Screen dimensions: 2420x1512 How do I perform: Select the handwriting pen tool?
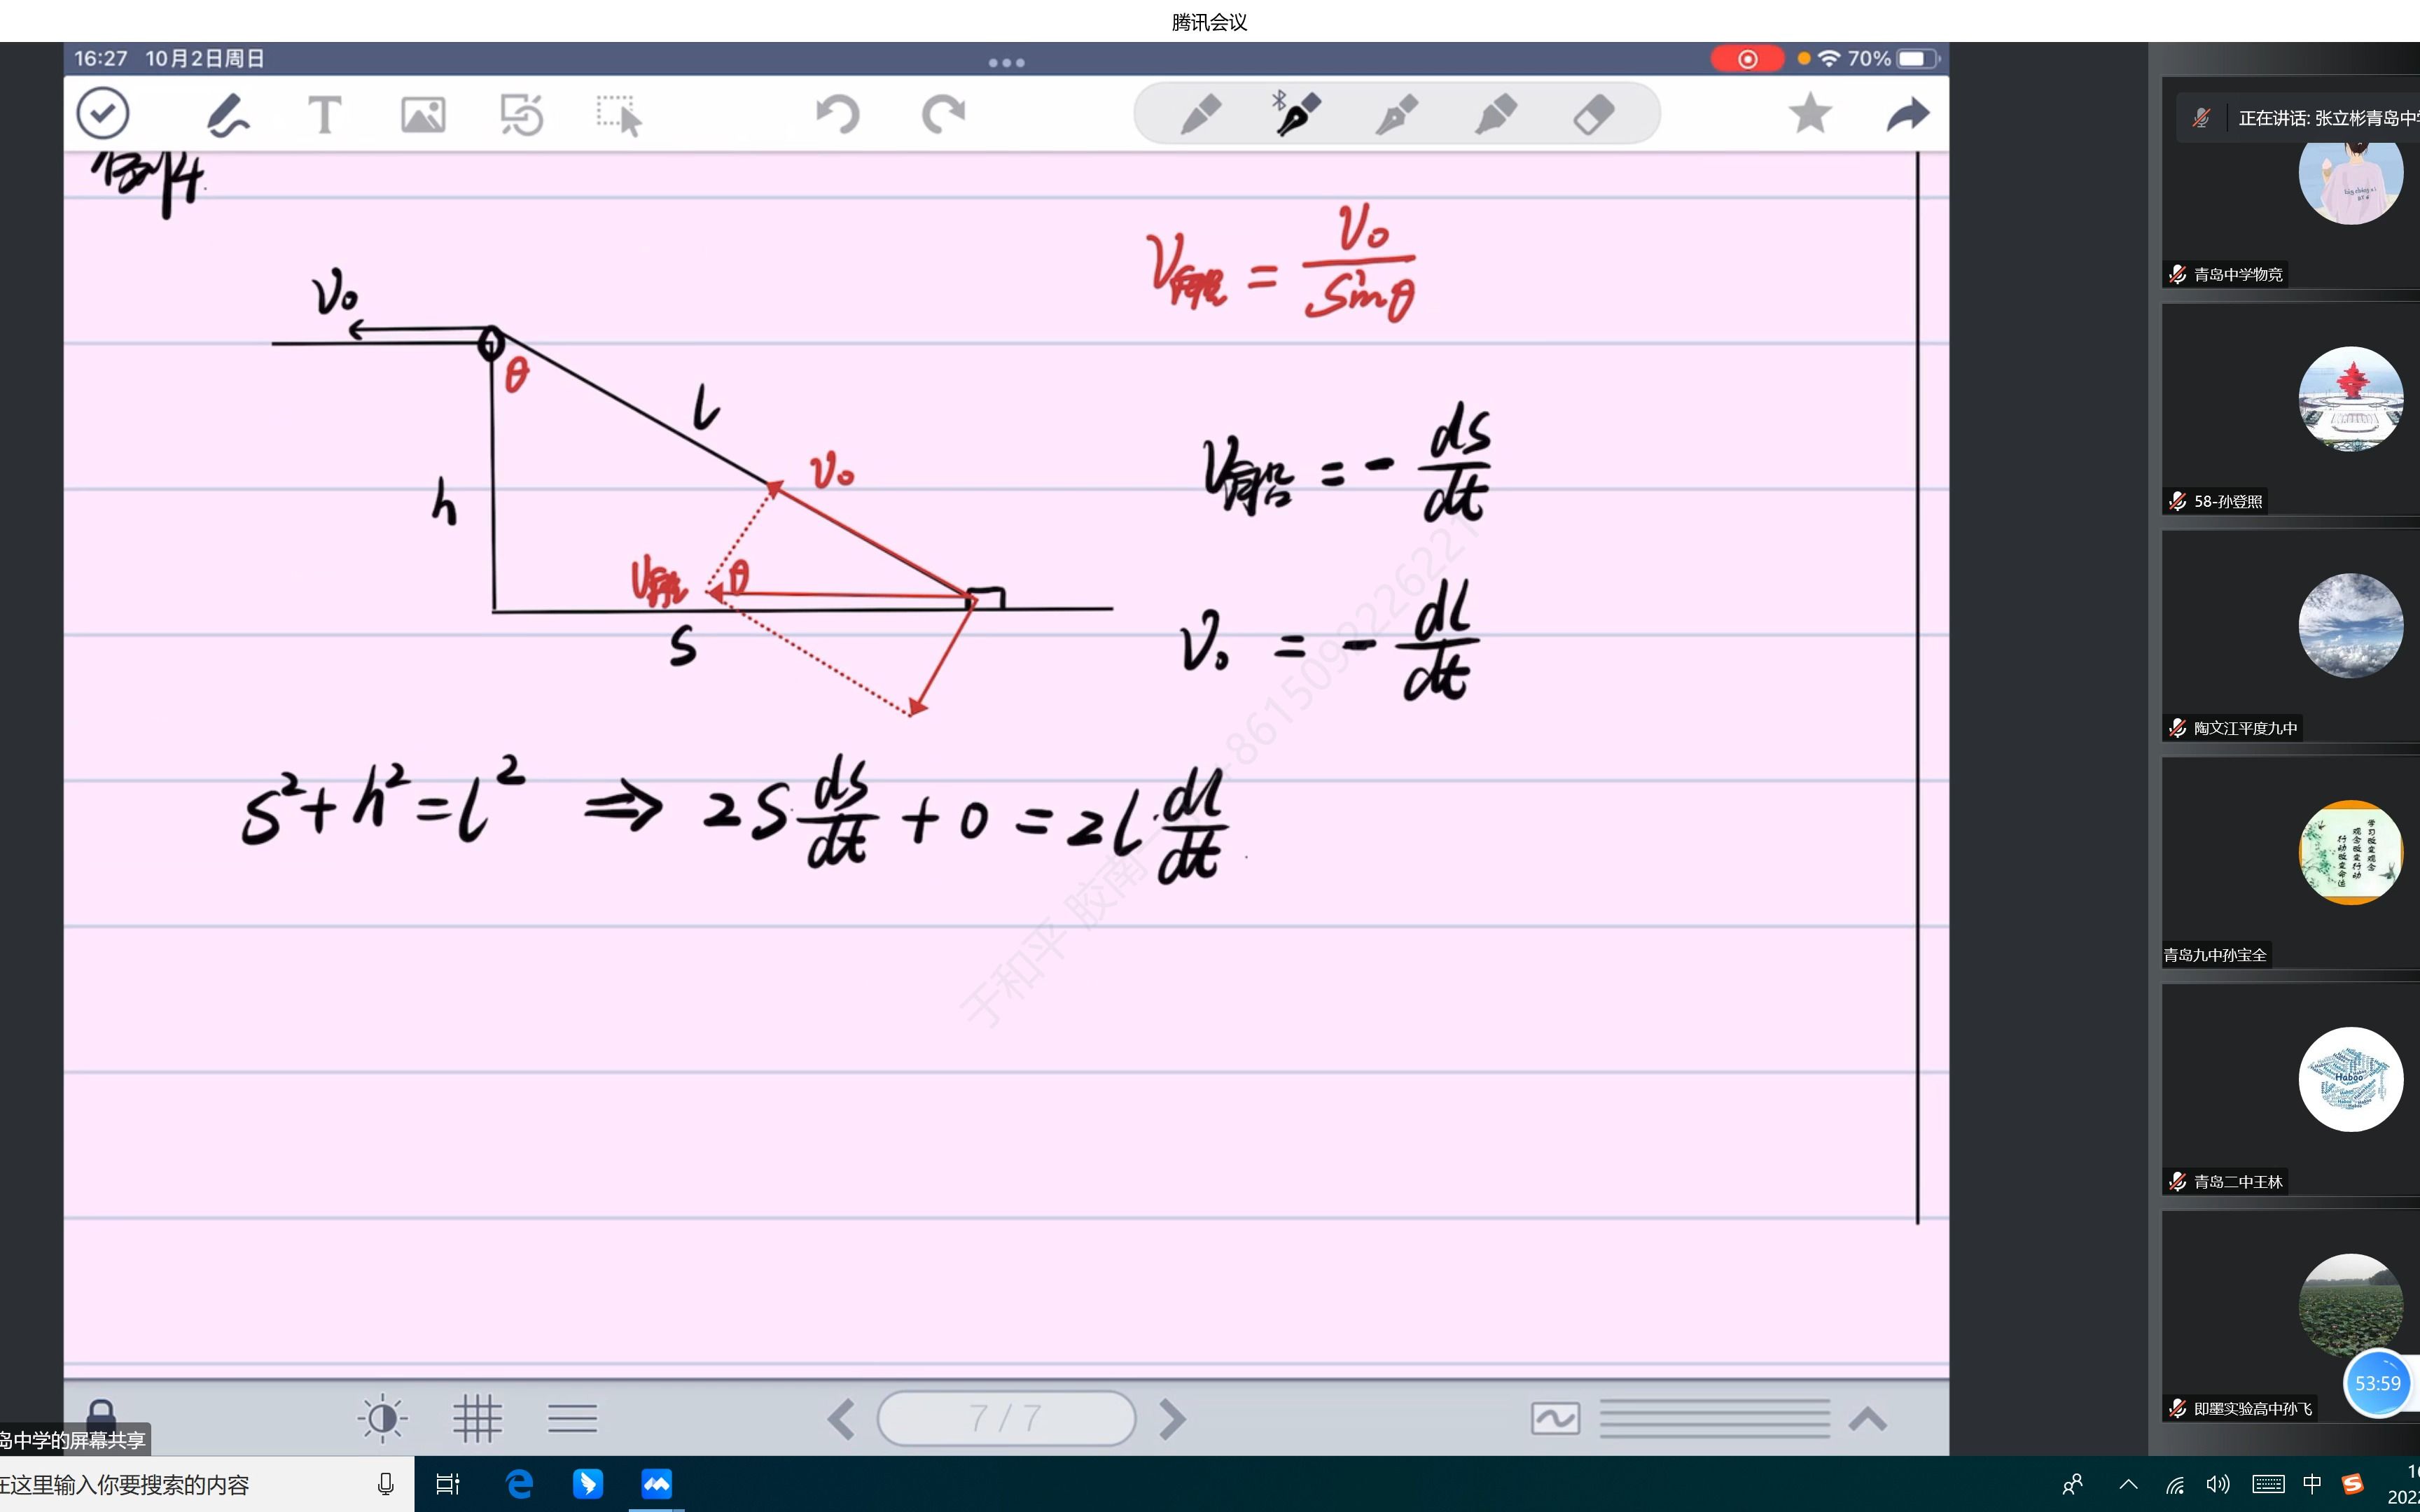(x=226, y=115)
